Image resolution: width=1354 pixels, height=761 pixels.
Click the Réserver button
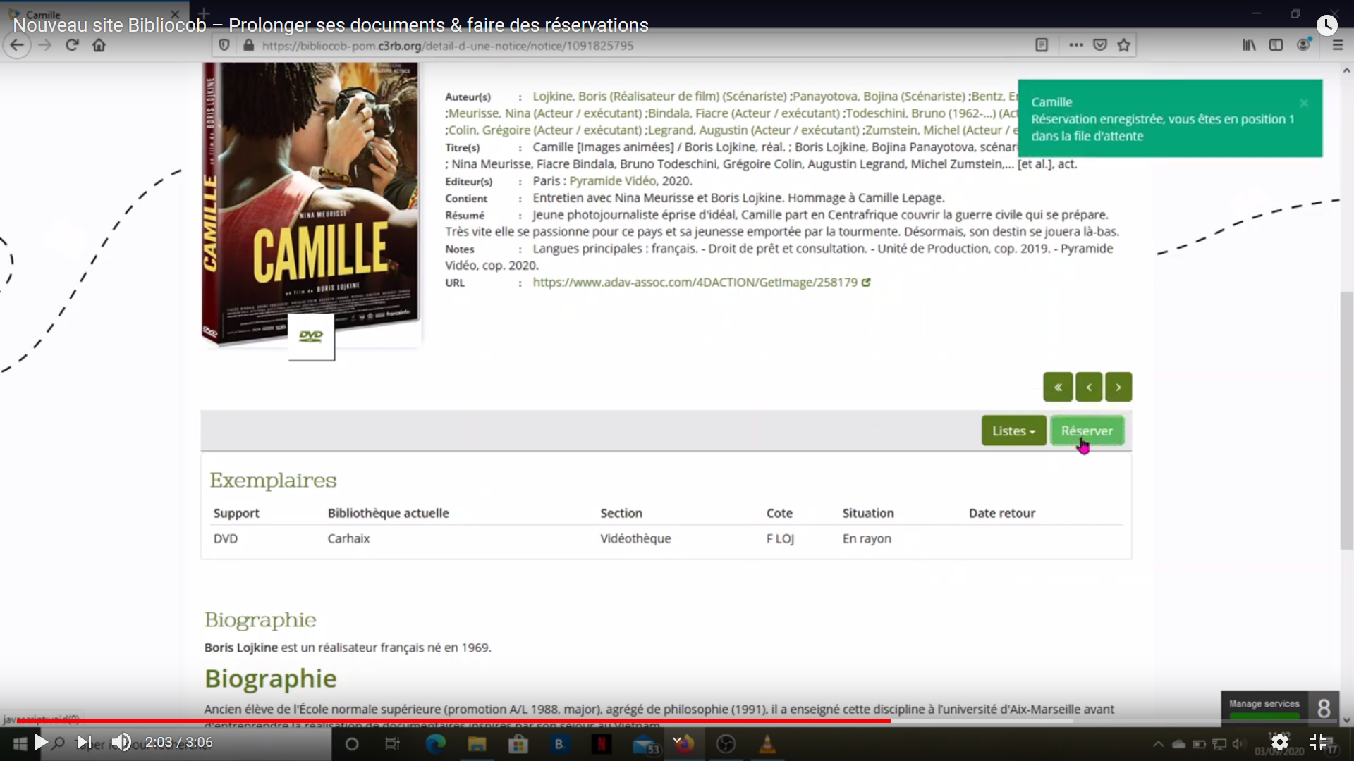pos(1087,431)
